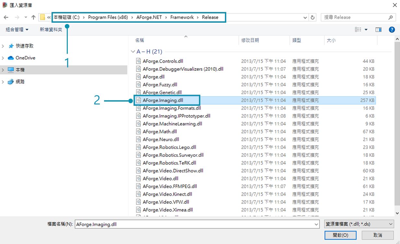Viewport: 400px width, 244px height.
Task: Select the AForge.Robotics.Lego.dll file icon
Action: (x=138, y=147)
